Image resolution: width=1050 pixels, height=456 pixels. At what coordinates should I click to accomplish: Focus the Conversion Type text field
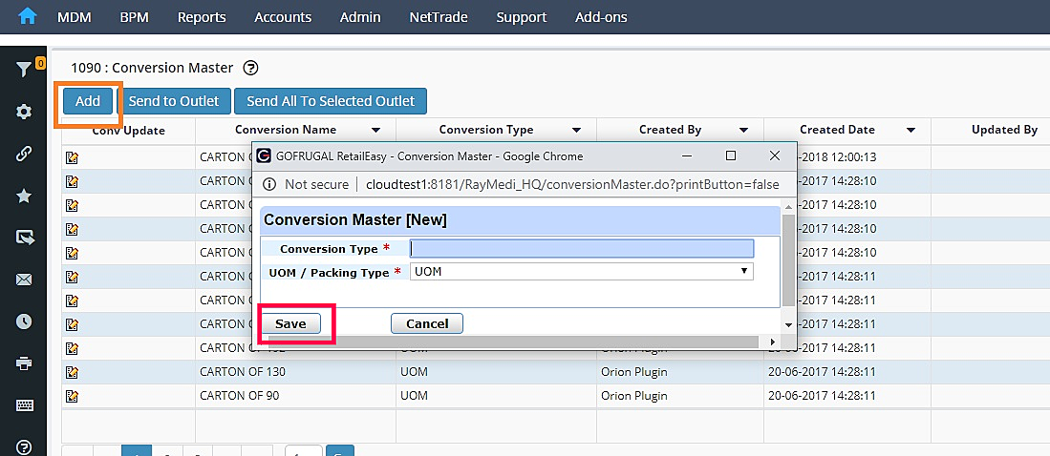click(x=581, y=248)
